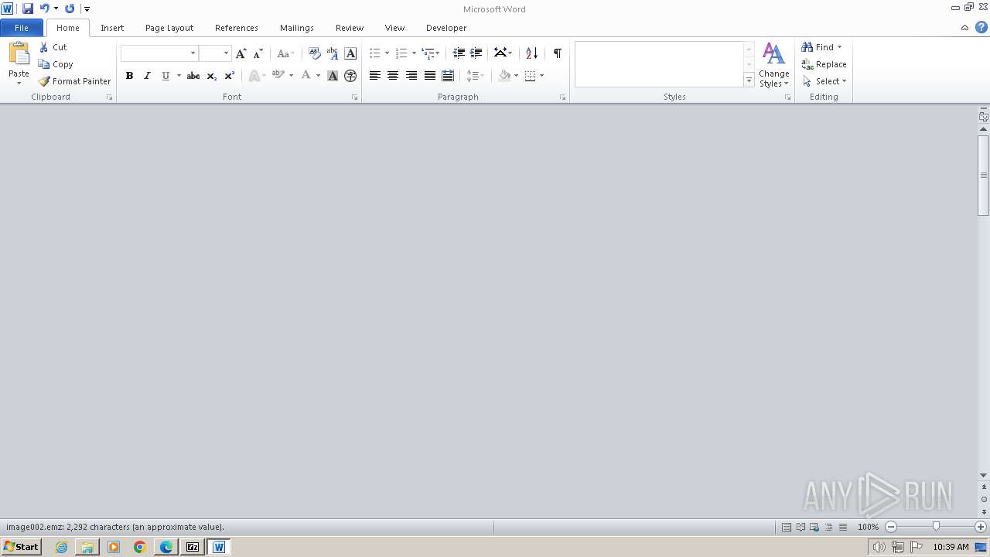
Task: Open 7-Zip from the taskbar
Action: click(x=193, y=547)
